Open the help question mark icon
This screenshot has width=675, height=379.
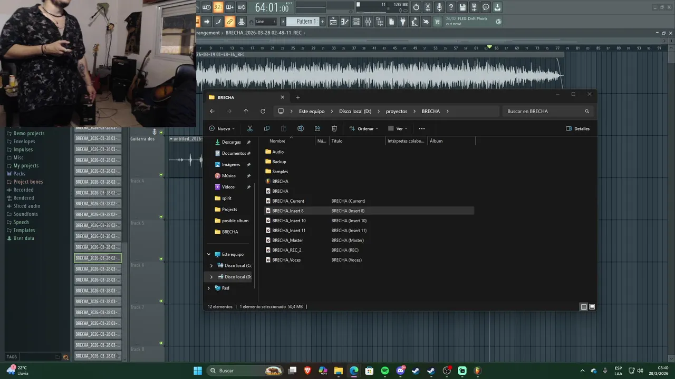[451, 7]
